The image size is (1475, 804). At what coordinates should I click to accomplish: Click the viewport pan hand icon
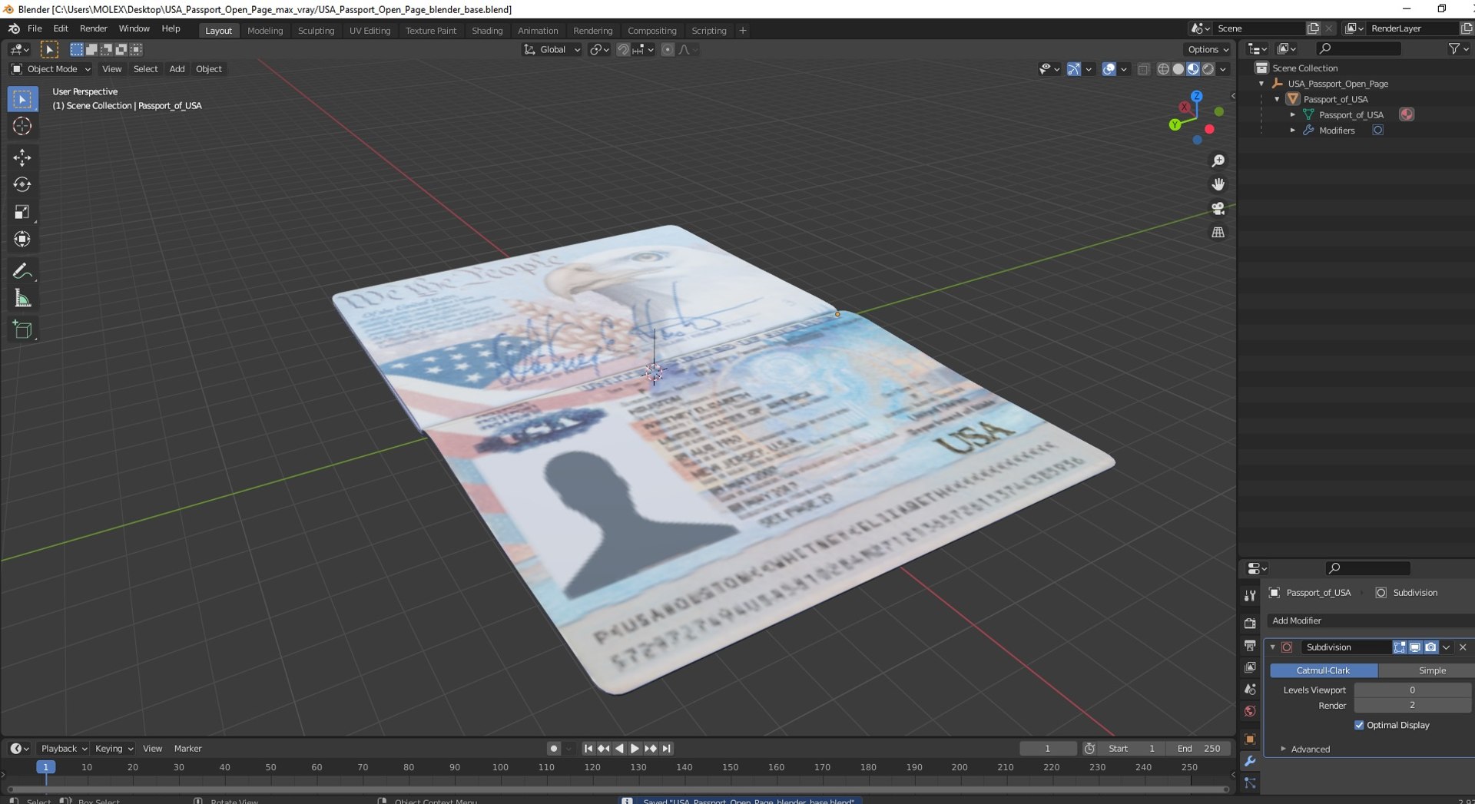1218,184
